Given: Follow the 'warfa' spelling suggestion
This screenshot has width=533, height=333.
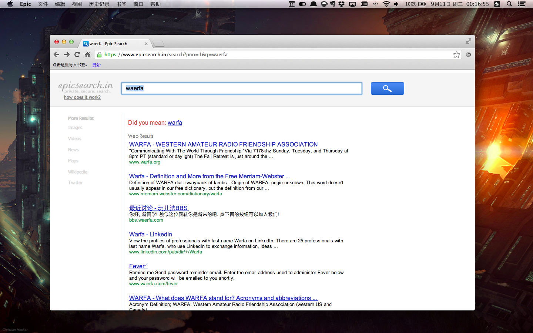Looking at the screenshot, I should [175, 123].
